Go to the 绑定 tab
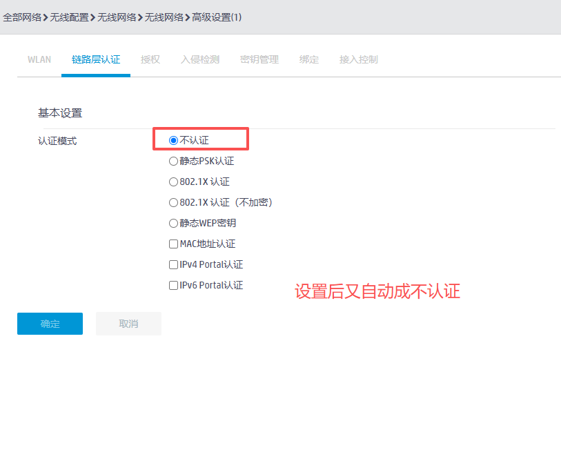This screenshot has height=450, width=561. click(309, 59)
